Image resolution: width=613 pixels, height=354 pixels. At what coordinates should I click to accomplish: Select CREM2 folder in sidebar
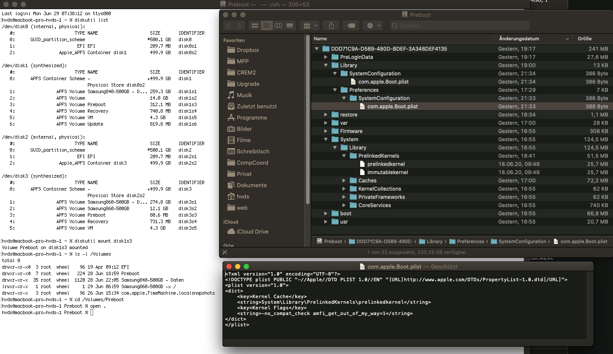click(x=242, y=72)
